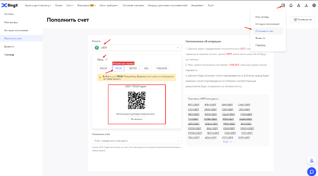Expand Купить криптовалюту menu
The height and width of the screenshot is (176, 318).
38,5
